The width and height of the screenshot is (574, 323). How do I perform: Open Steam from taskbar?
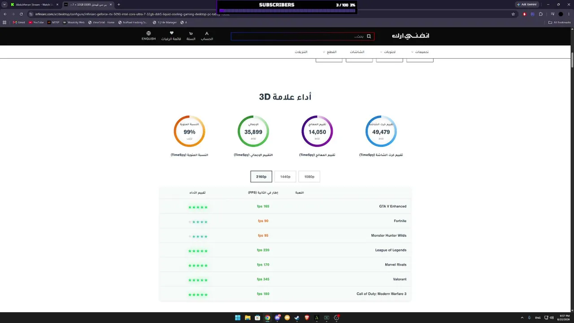click(x=297, y=318)
